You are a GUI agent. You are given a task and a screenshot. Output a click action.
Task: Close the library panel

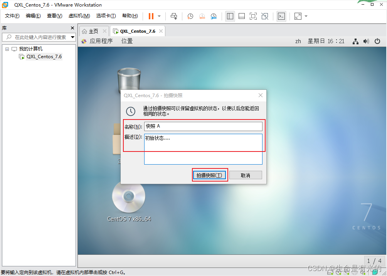click(72, 28)
